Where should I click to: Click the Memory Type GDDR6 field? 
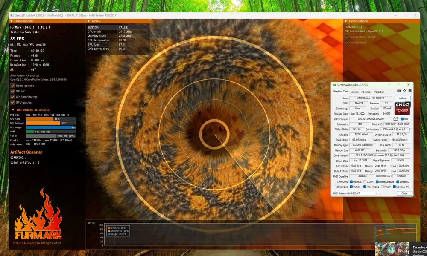[363, 145]
